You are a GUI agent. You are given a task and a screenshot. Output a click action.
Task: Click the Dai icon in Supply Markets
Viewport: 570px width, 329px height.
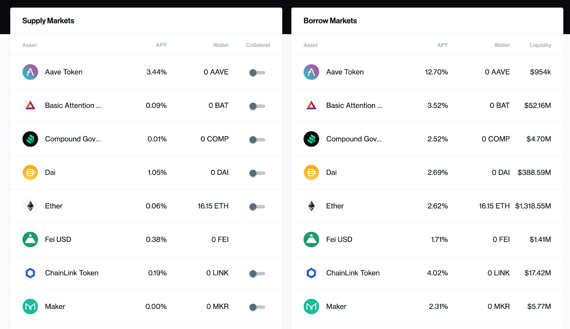tap(30, 173)
